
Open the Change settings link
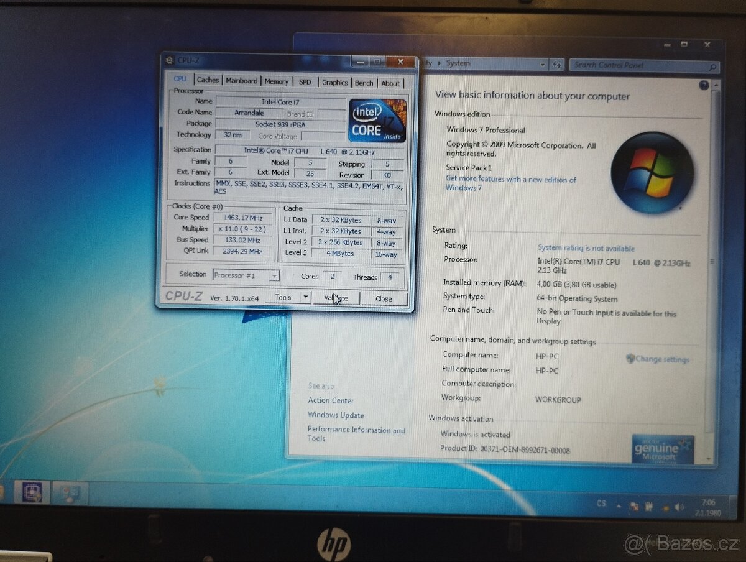(x=662, y=359)
